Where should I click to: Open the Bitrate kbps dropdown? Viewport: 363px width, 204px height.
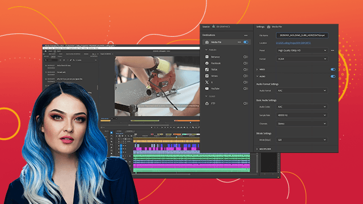point(302,140)
